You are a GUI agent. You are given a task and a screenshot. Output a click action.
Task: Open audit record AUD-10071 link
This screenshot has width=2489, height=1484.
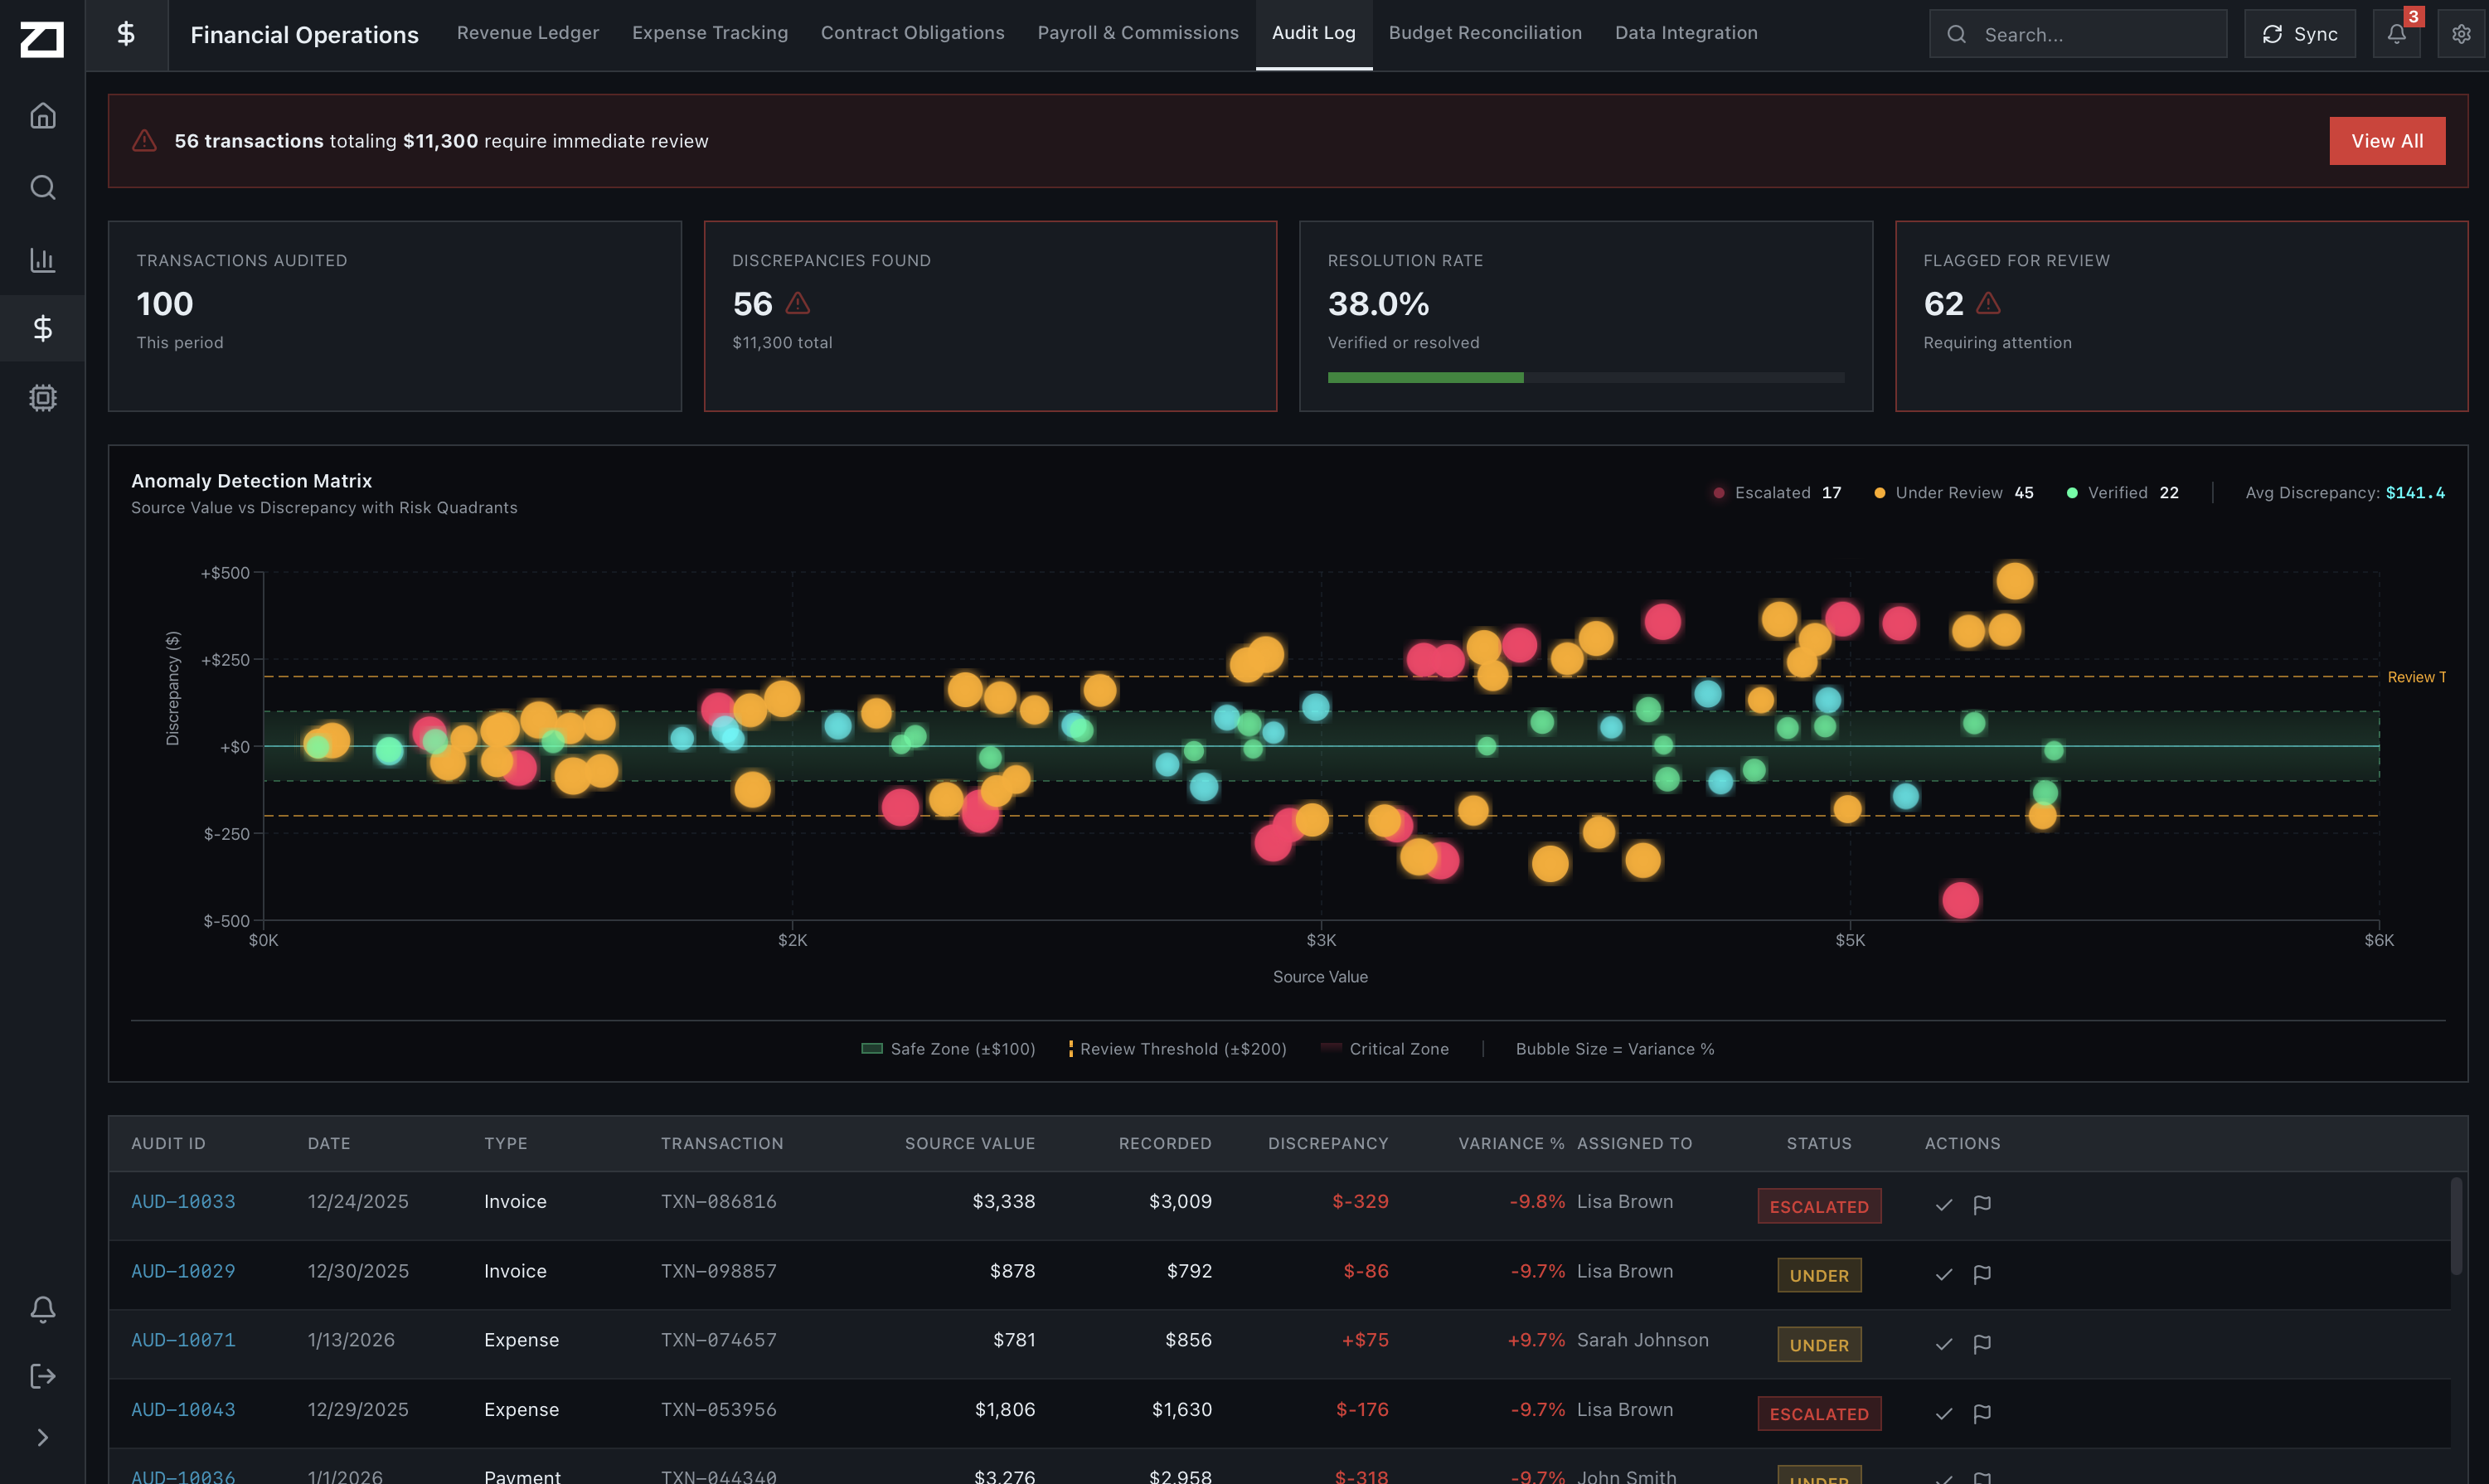tap(183, 1340)
